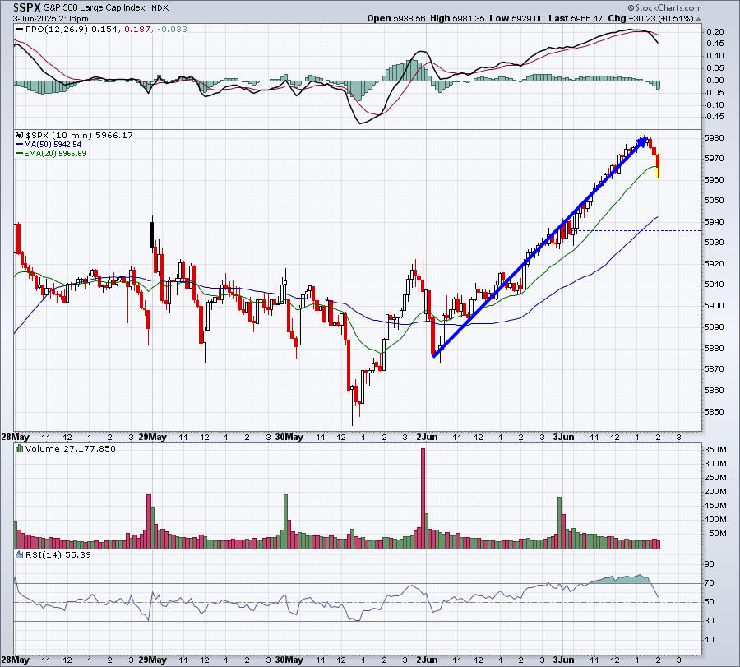Click the copyright symbol before StockCharts.com

(x=631, y=7)
